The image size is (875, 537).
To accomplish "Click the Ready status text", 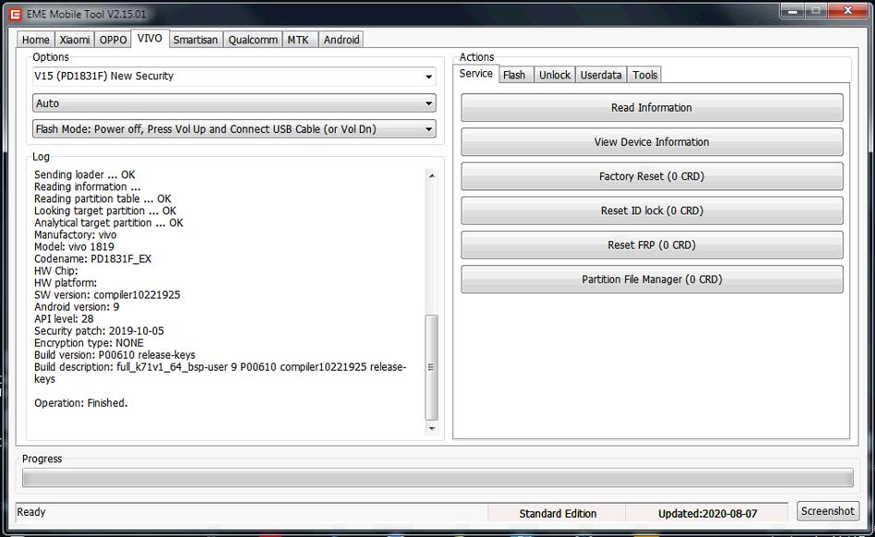I will pos(31,512).
